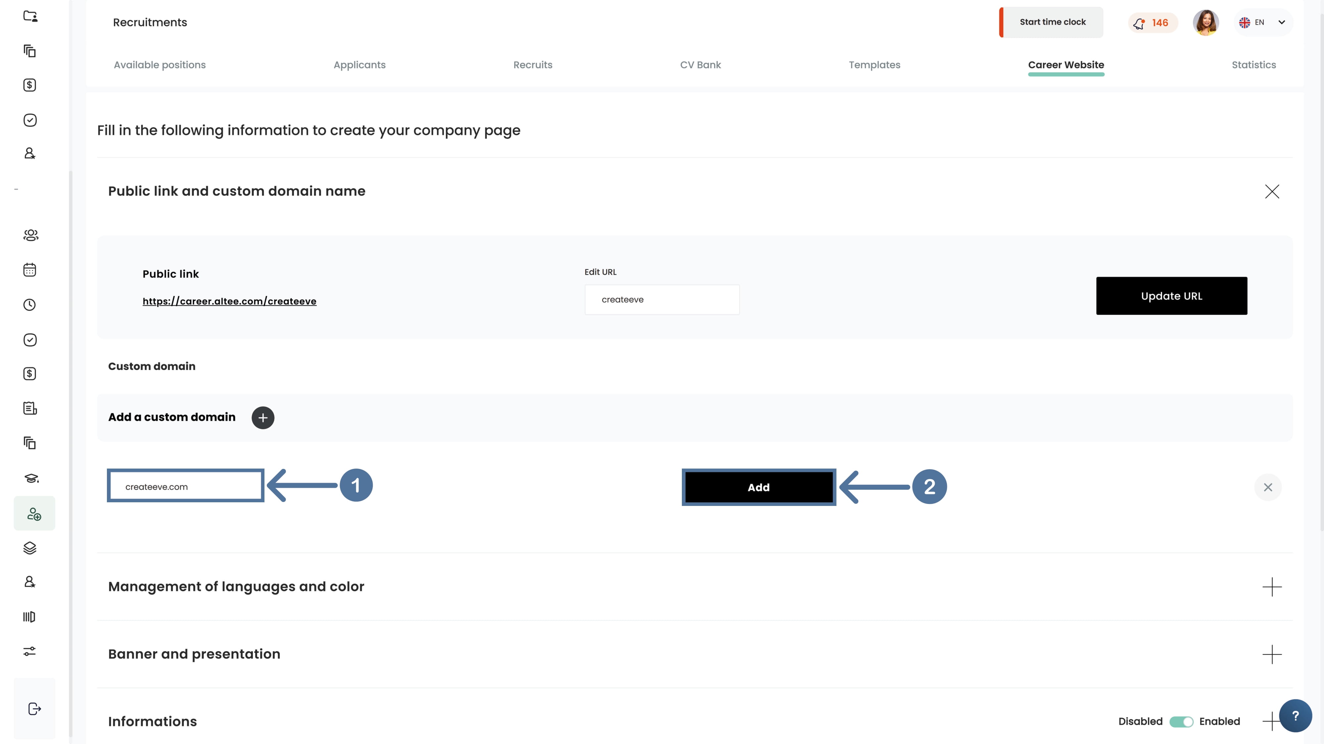Switch to the Available positions tab
1324x744 pixels.
[160, 65]
